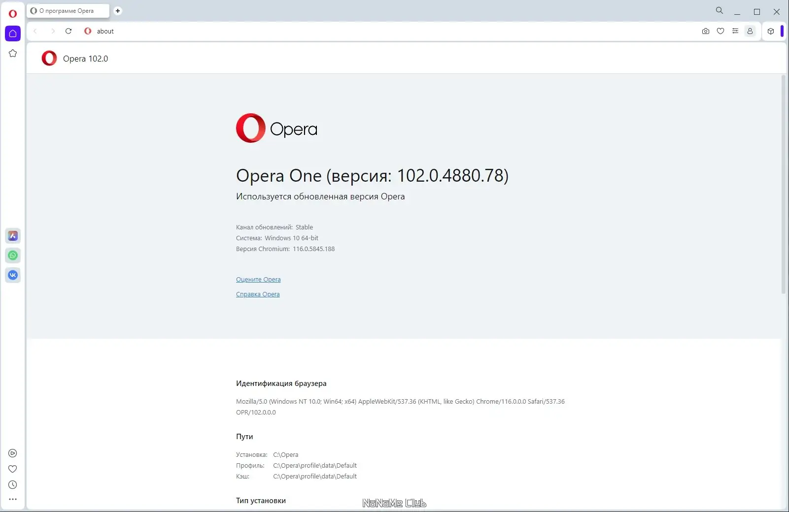789x512 pixels.
Task: Open the Bookmarks star in sidebar
Action: tap(13, 53)
